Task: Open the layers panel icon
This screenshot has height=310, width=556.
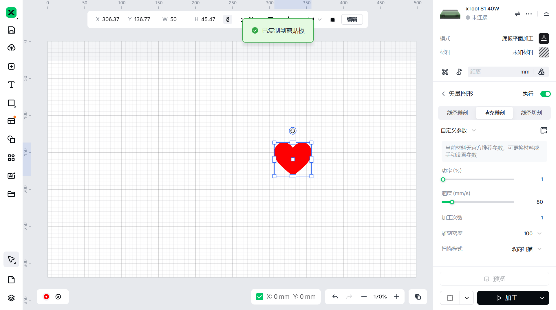Action: pyautogui.click(x=11, y=298)
